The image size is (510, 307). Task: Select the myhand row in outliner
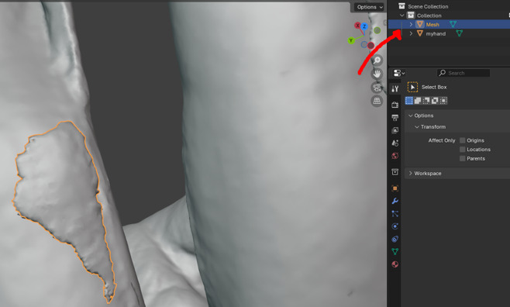point(449,33)
